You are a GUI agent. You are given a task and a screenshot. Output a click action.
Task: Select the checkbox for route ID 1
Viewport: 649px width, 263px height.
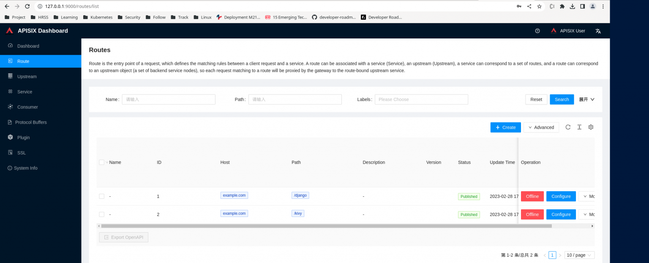point(101,196)
